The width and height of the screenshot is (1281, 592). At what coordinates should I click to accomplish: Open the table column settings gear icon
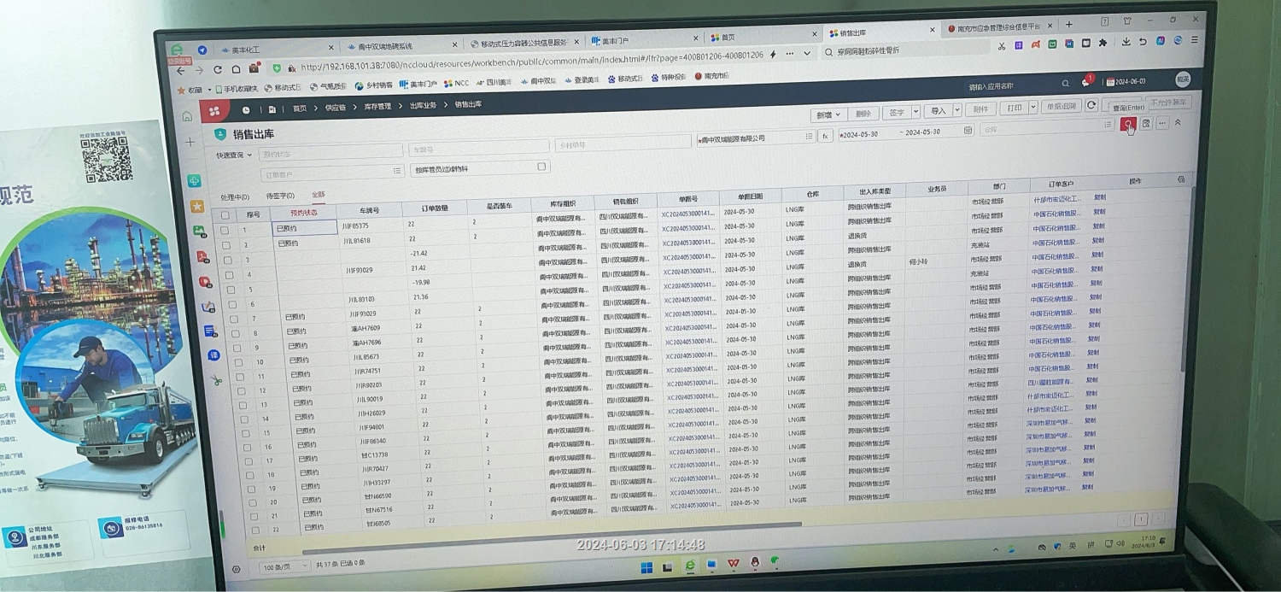point(1180,179)
